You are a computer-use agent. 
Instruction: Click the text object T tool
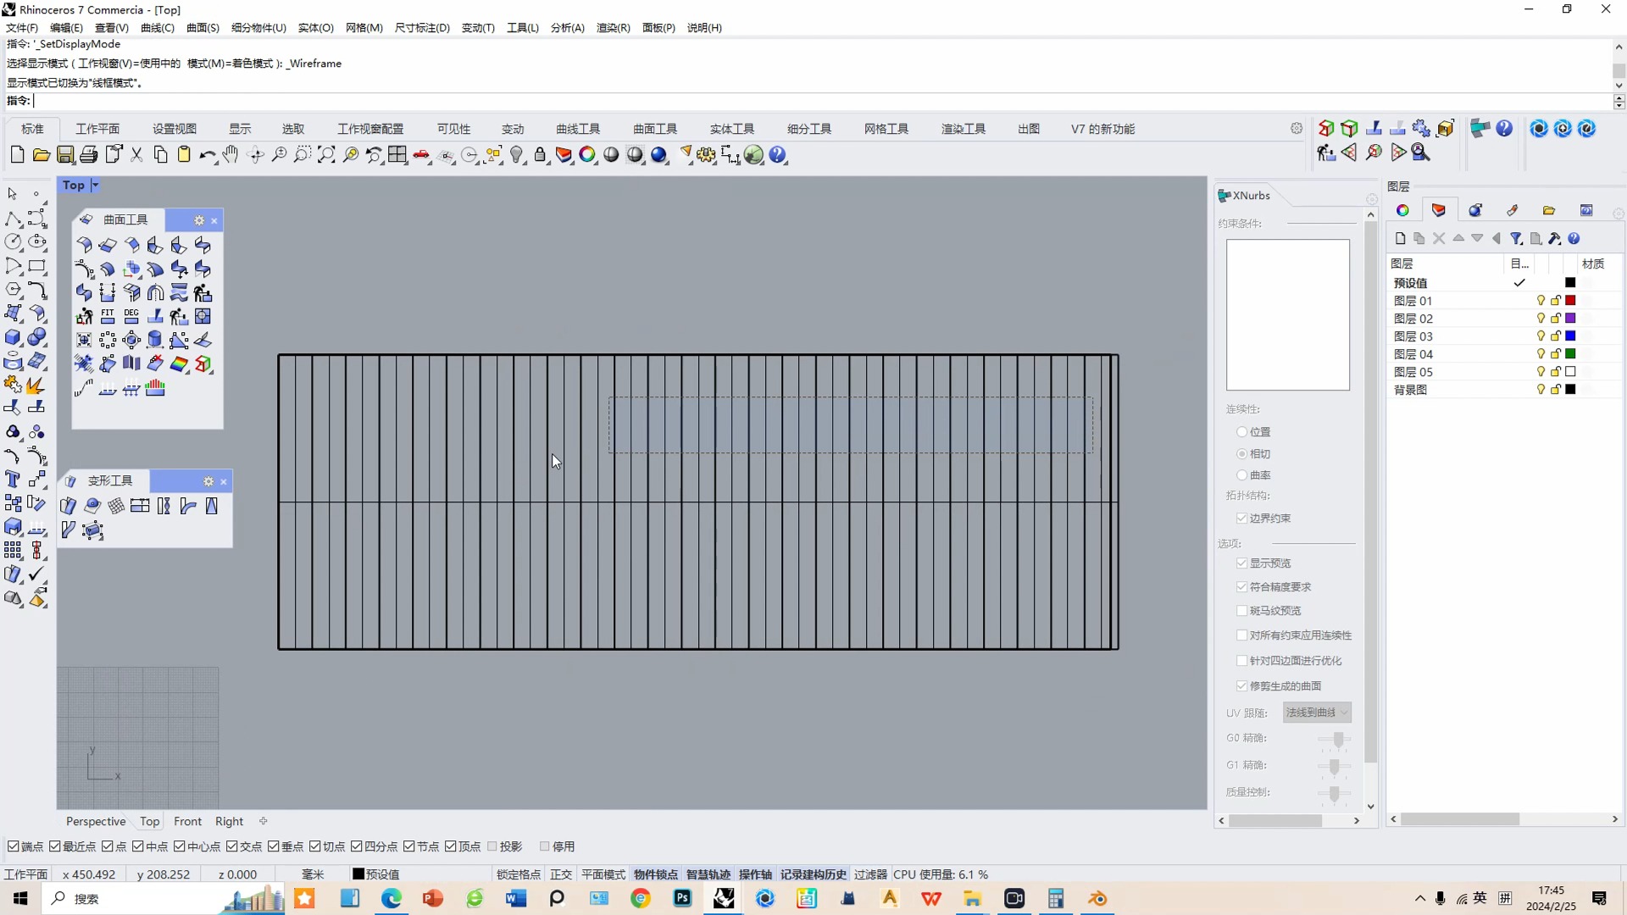pos(12,480)
